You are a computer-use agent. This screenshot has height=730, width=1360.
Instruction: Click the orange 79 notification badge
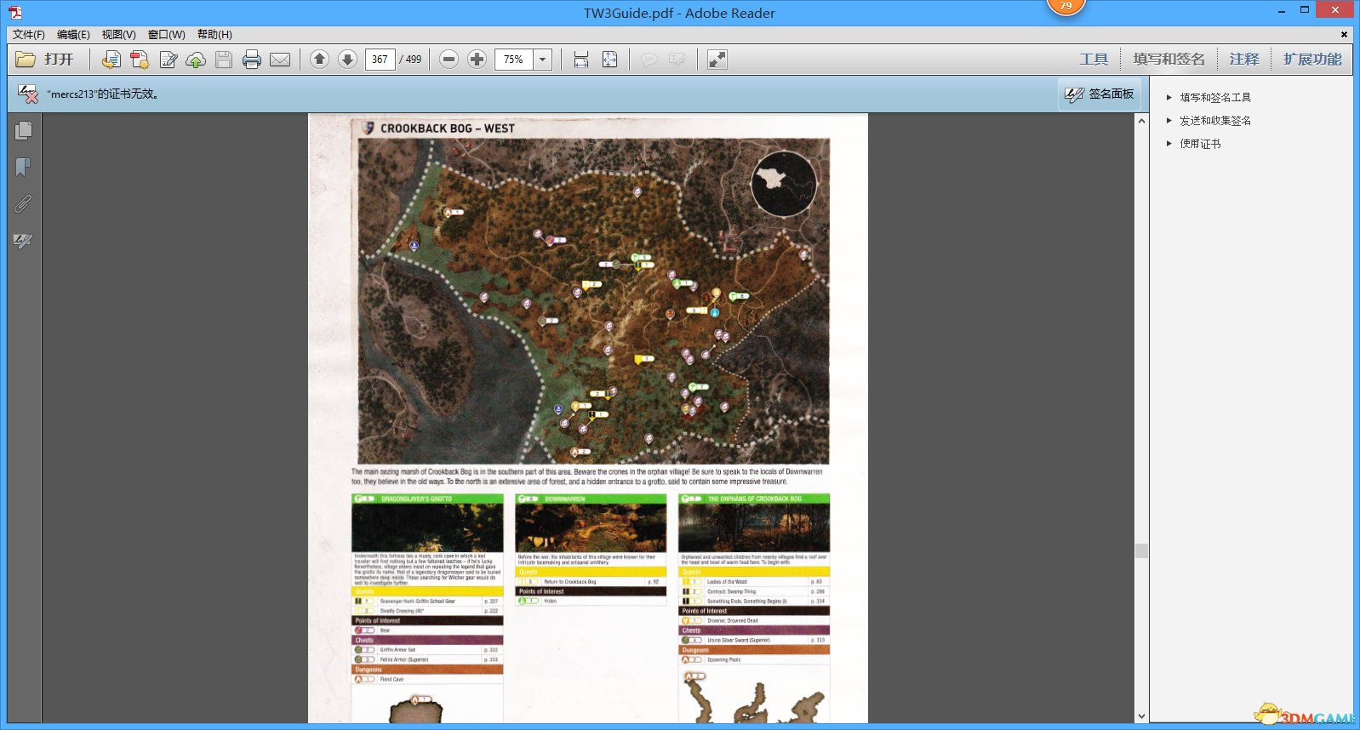pyautogui.click(x=1066, y=6)
